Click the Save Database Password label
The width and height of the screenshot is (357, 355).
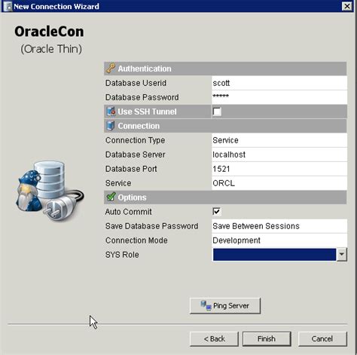(x=152, y=226)
